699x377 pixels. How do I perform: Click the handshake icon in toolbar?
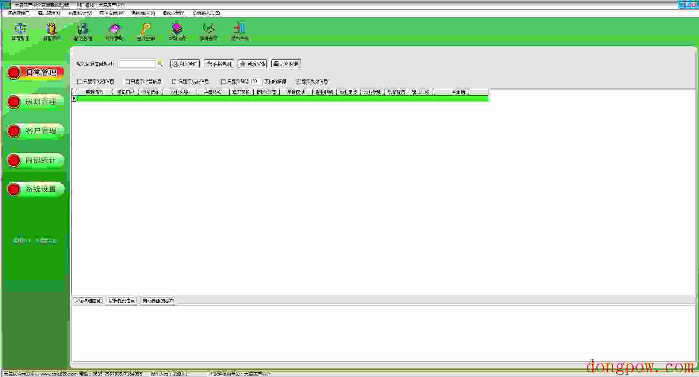tap(208, 29)
